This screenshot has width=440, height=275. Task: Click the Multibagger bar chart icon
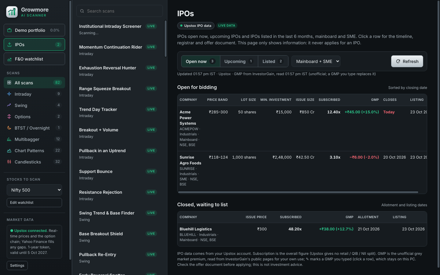tap(9, 139)
